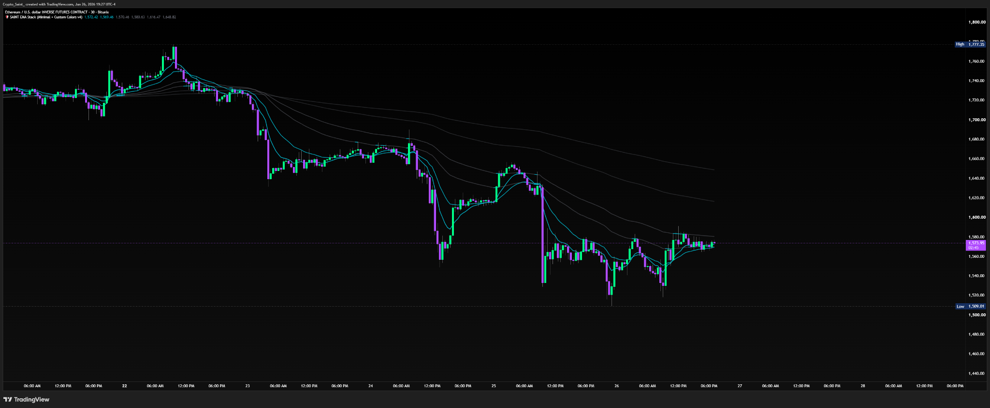Click date label 24 on the time axis

point(370,386)
